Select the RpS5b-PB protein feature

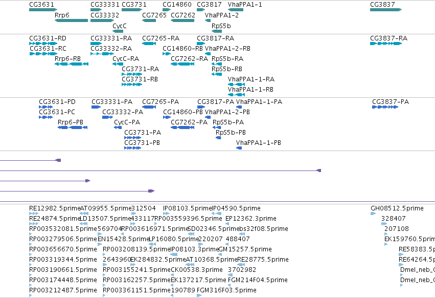[x=218, y=138]
